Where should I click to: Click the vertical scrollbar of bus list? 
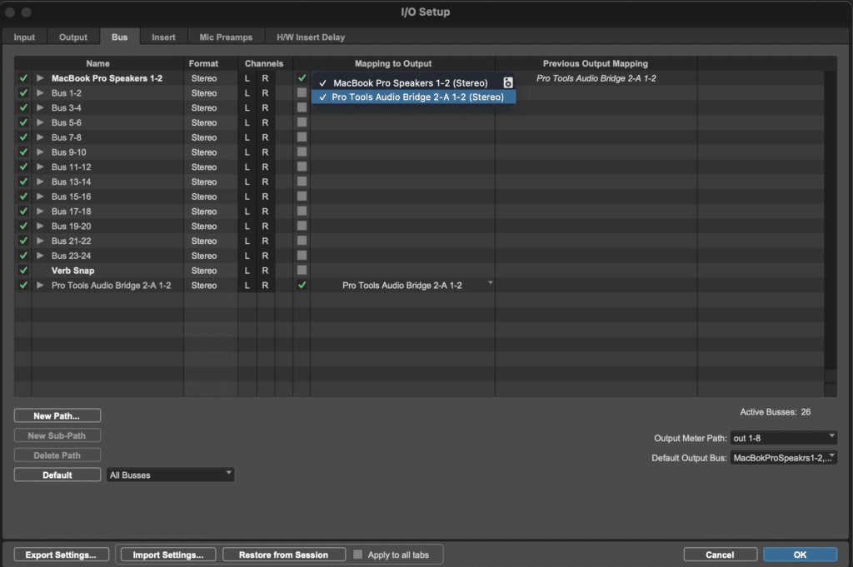830,225
